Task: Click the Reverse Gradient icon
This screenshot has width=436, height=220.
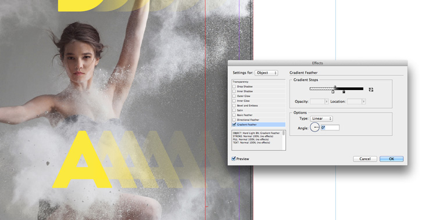Action: tap(371, 89)
